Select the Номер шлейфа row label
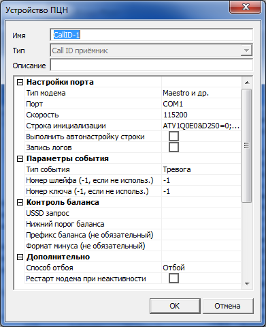The image size is (266, 327). (90, 180)
